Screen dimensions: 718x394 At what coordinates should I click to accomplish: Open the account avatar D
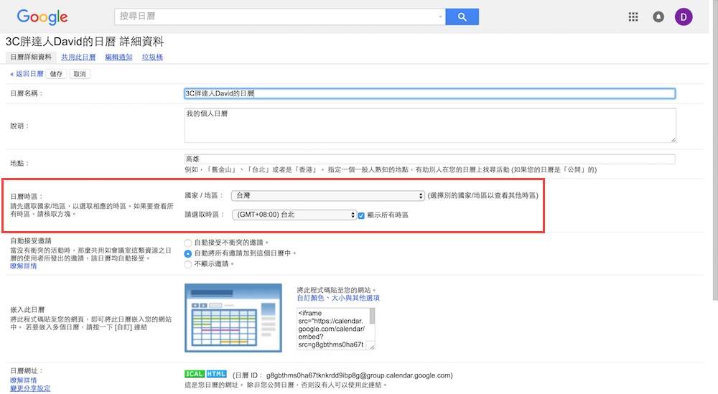[684, 17]
